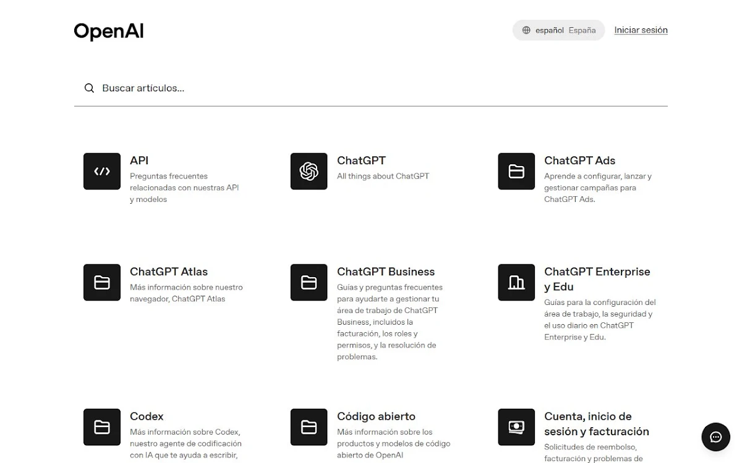742x463 pixels.
Task: Click 'Más información sobre los productos' description
Action: (x=394, y=443)
